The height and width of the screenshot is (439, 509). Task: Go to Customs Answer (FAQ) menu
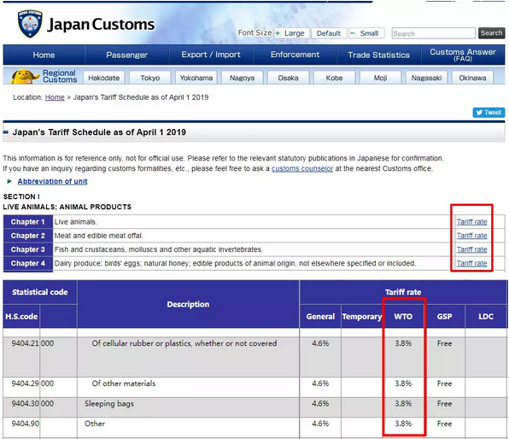tap(463, 55)
